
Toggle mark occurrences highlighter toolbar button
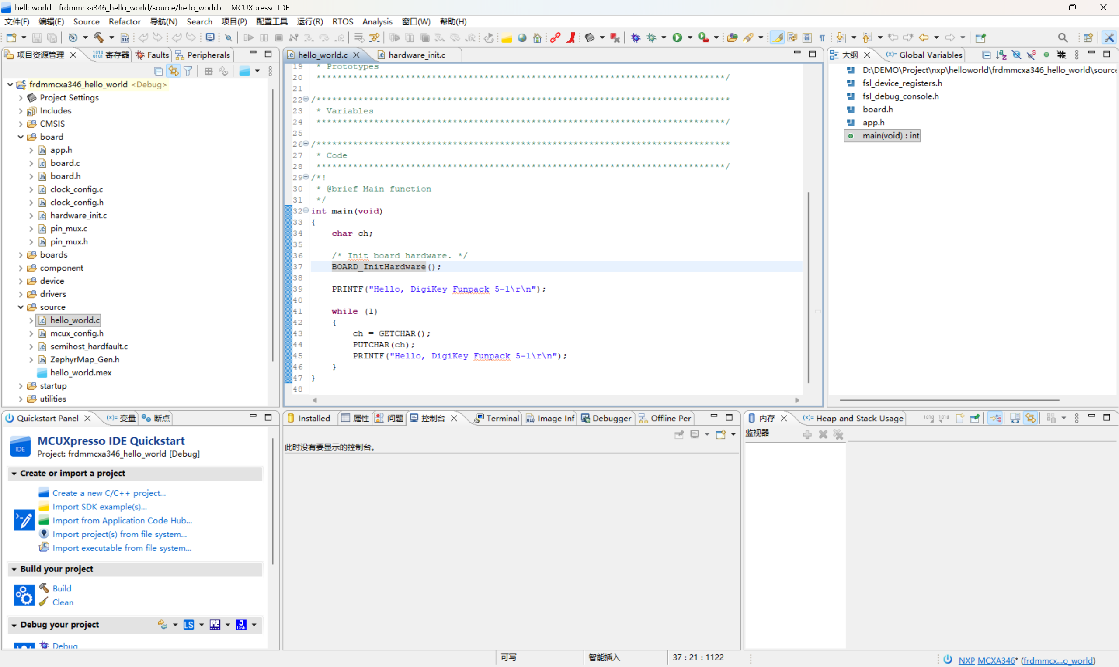tap(778, 38)
